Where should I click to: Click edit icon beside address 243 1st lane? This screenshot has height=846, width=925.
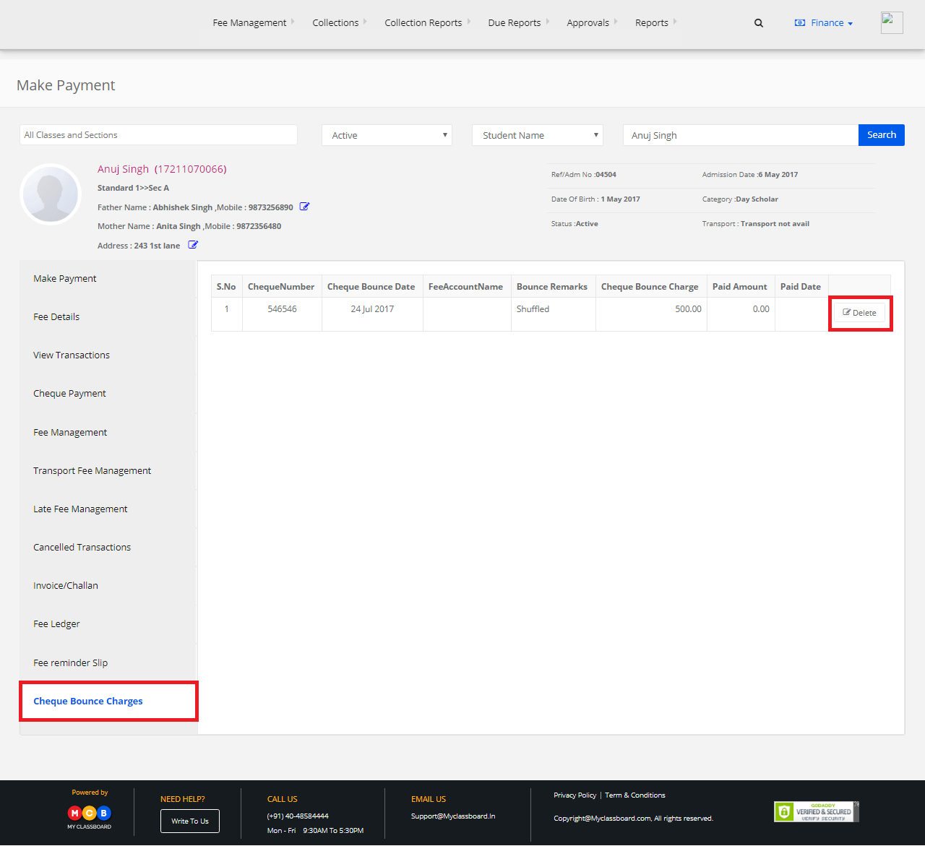click(193, 245)
